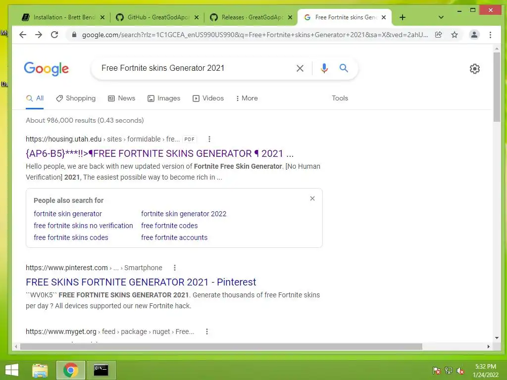This screenshot has height=380, width=507.
Task: Click the address bar URL
Action: [255, 35]
